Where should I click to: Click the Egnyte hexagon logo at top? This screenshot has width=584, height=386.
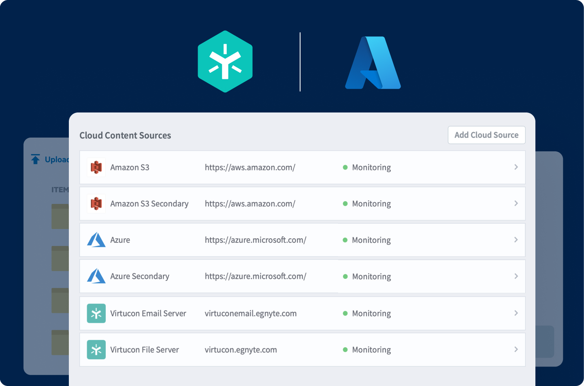[225, 61]
